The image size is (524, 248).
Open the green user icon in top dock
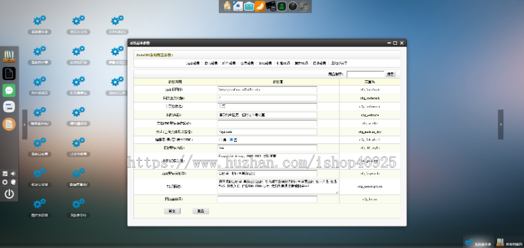(282, 6)
